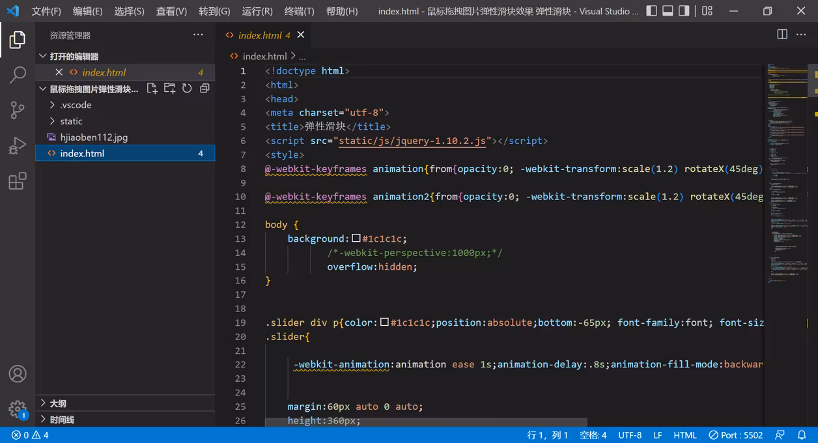This screenshot has width=818, height=443.
Task: Click the horizontal scrollbar of the editor
Action: tap(426, 423)
